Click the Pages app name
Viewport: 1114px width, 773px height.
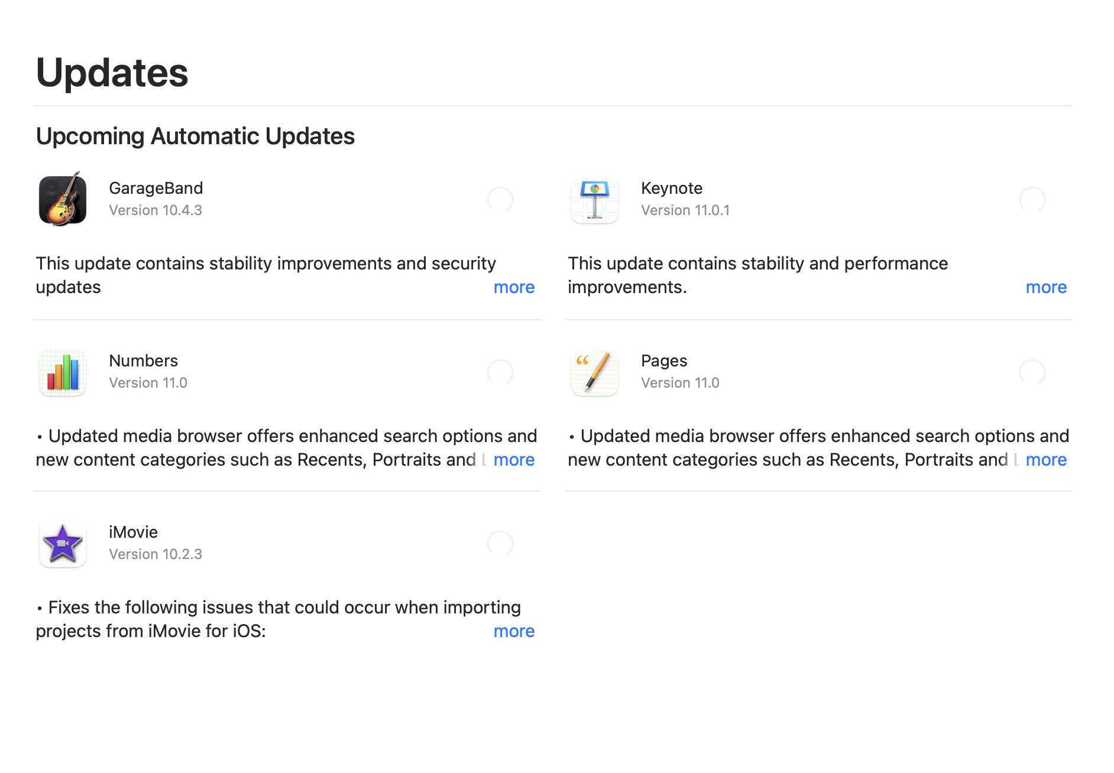[664, 360]
